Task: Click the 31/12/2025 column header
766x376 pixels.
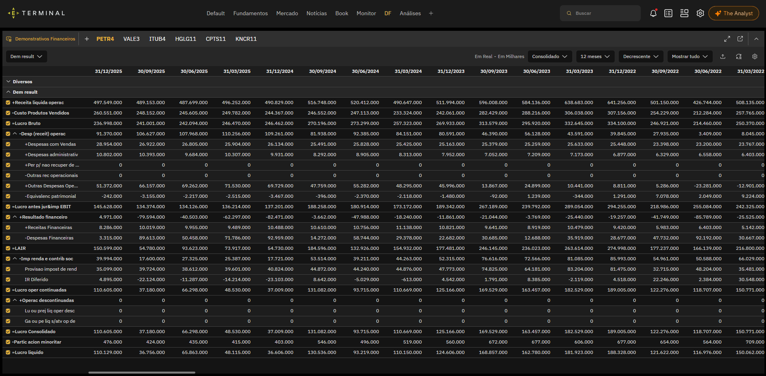Action: tap(108, 71)
